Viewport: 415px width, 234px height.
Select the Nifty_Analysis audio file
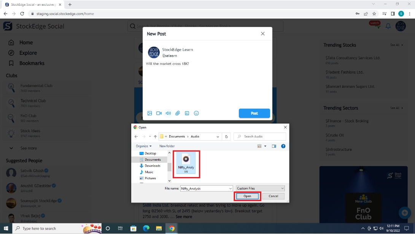[x=186, y=164]
